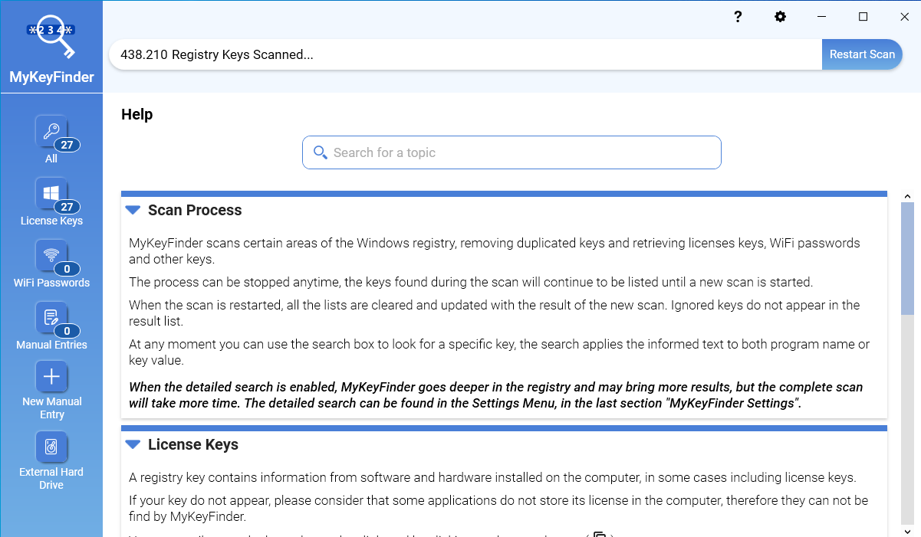921x537 pixels.
Task: Select the All sidebar label
Action: (x=51, y=159)
